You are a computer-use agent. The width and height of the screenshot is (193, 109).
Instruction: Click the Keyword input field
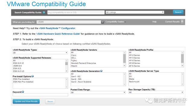40,95
